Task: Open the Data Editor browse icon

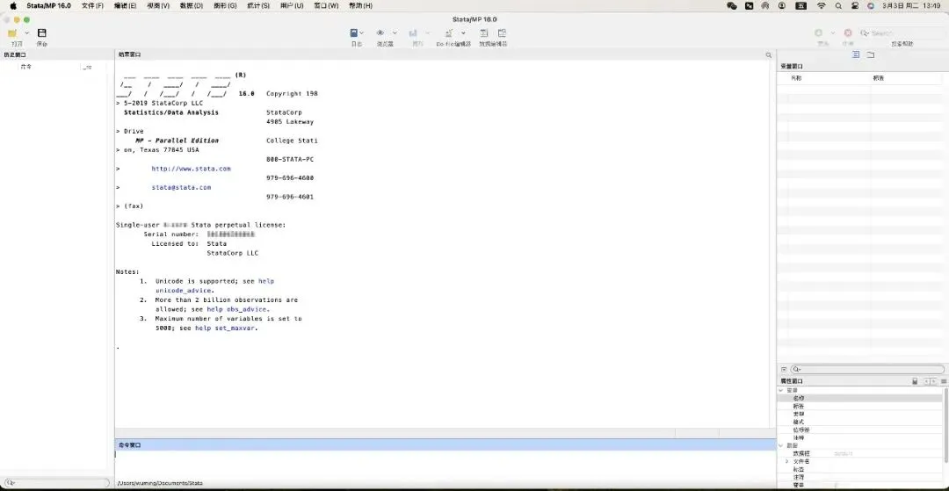Action: click(502, 33)
